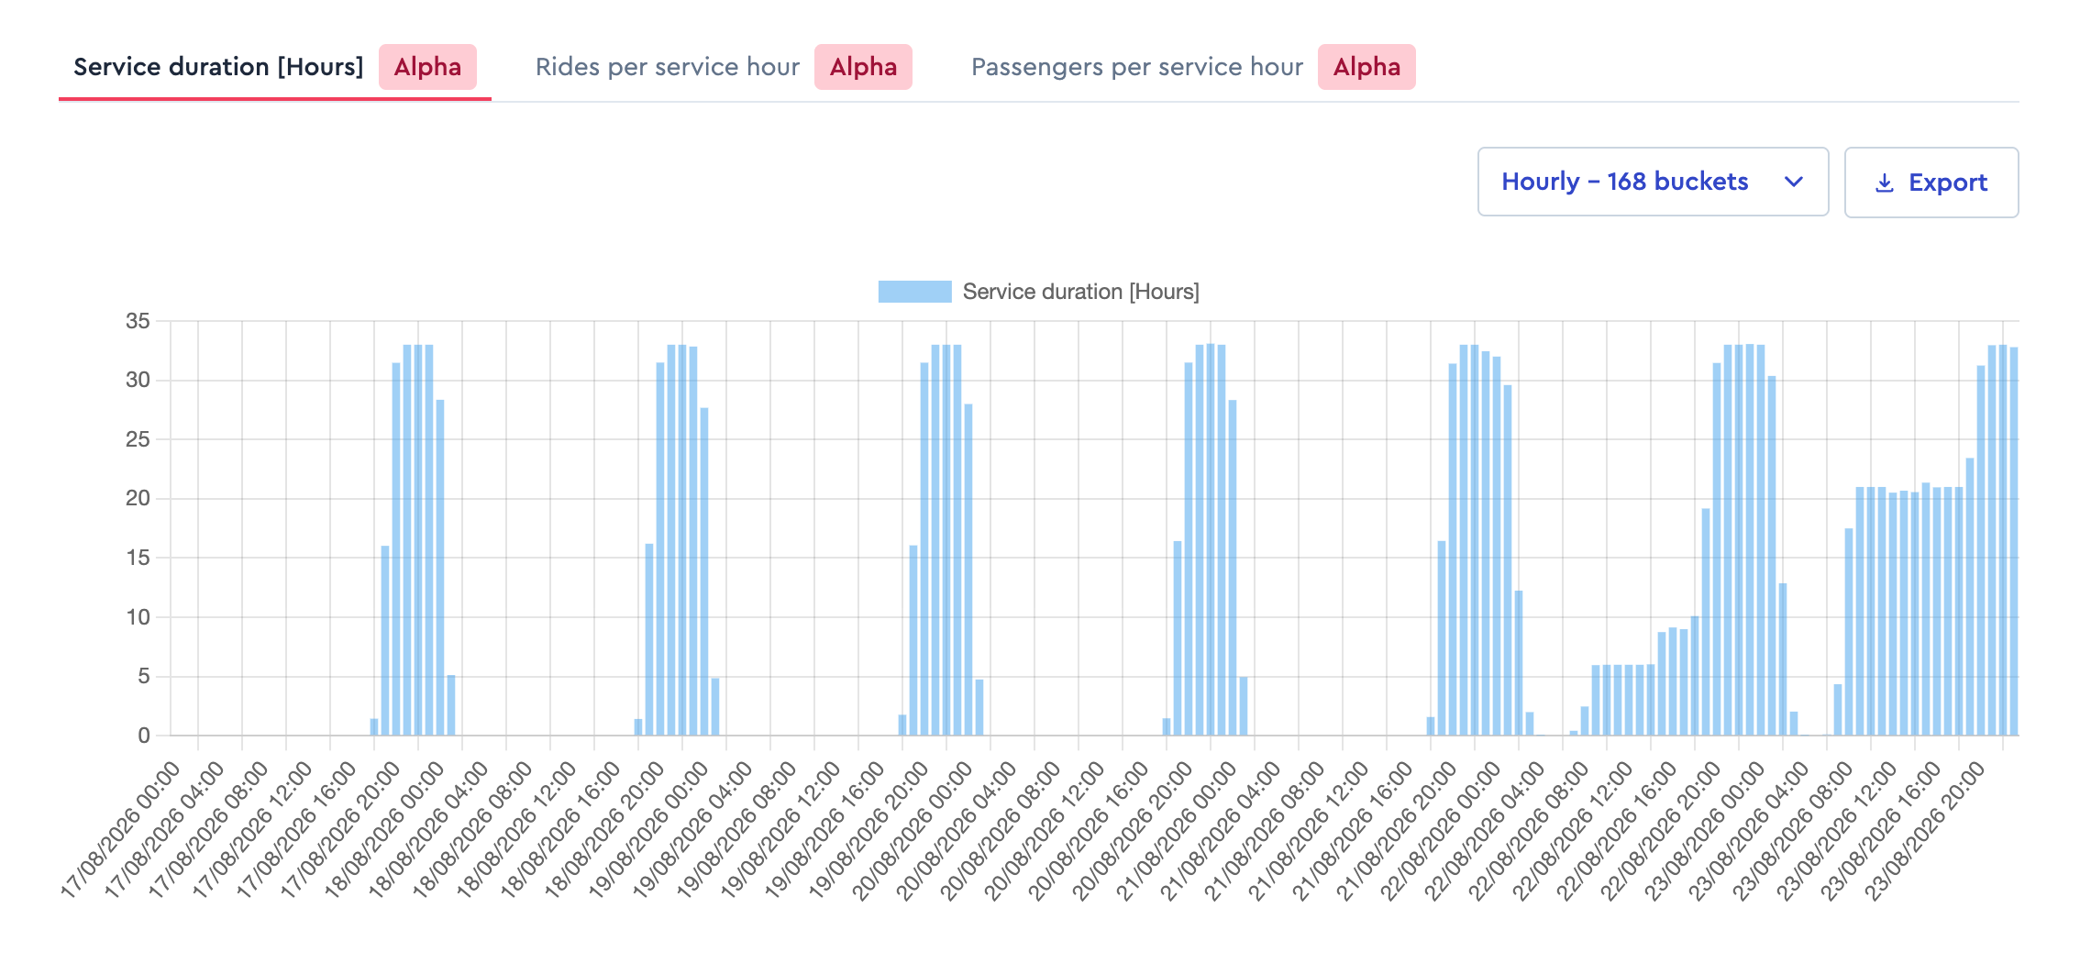
Task: Switch to Passengers per service hour tab
Action: tap(1192, 67)
